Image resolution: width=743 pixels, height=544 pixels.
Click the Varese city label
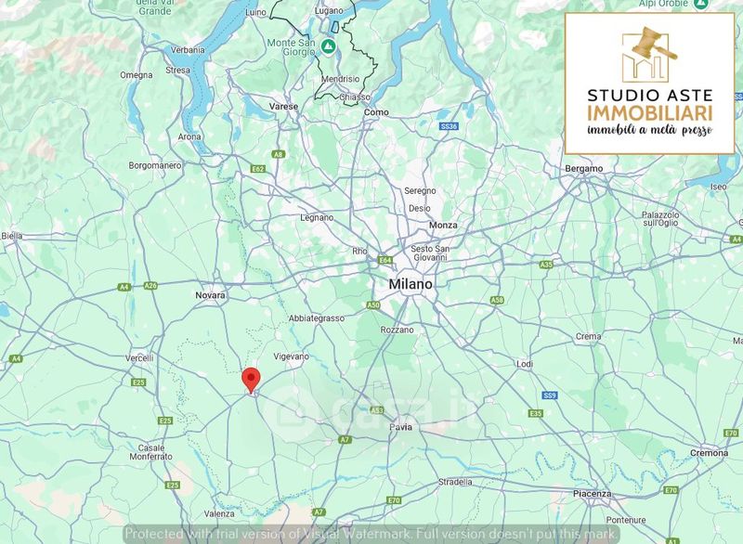pyautogui.click(x=283, y=107)
